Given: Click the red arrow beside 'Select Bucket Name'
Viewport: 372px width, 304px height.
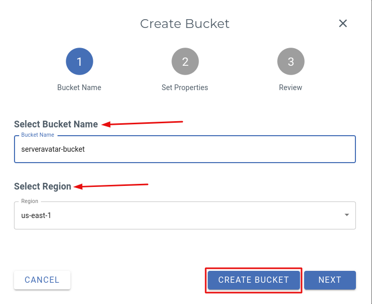Looking at the screenshot, I should [x=142, y=123].
